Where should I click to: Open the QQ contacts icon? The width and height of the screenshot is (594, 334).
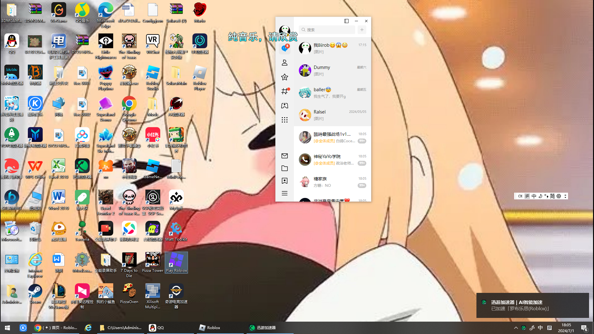tap(285, 63)
